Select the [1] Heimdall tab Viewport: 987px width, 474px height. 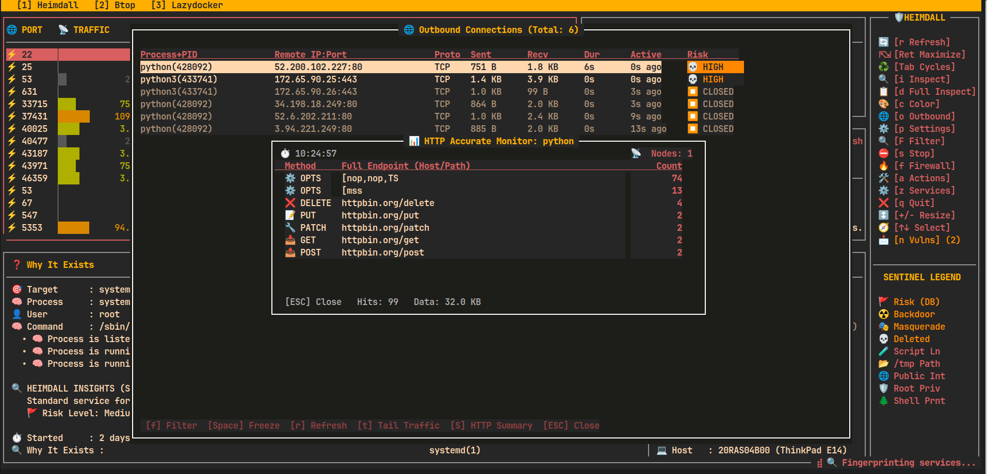(x=47, y=5)
